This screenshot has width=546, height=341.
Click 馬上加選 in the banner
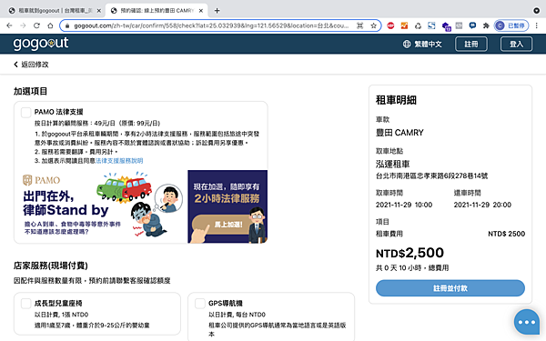tap(227, 224)
